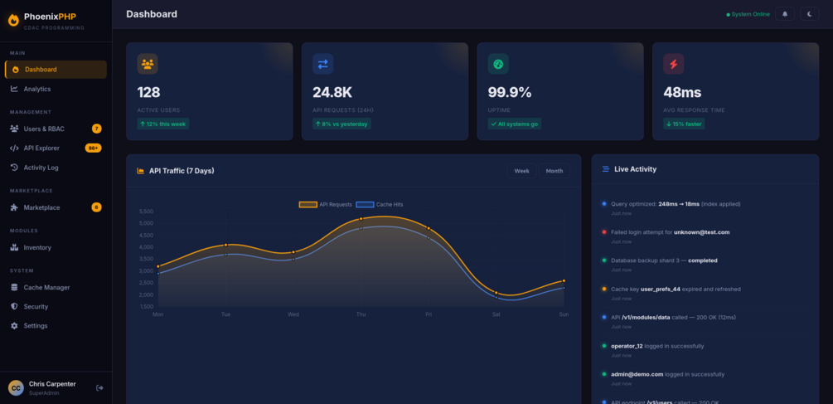The height and width of the screenshot is (404, 833).
Task: Click the 86+ badge on API Explorer
Action: click(93, 148)
